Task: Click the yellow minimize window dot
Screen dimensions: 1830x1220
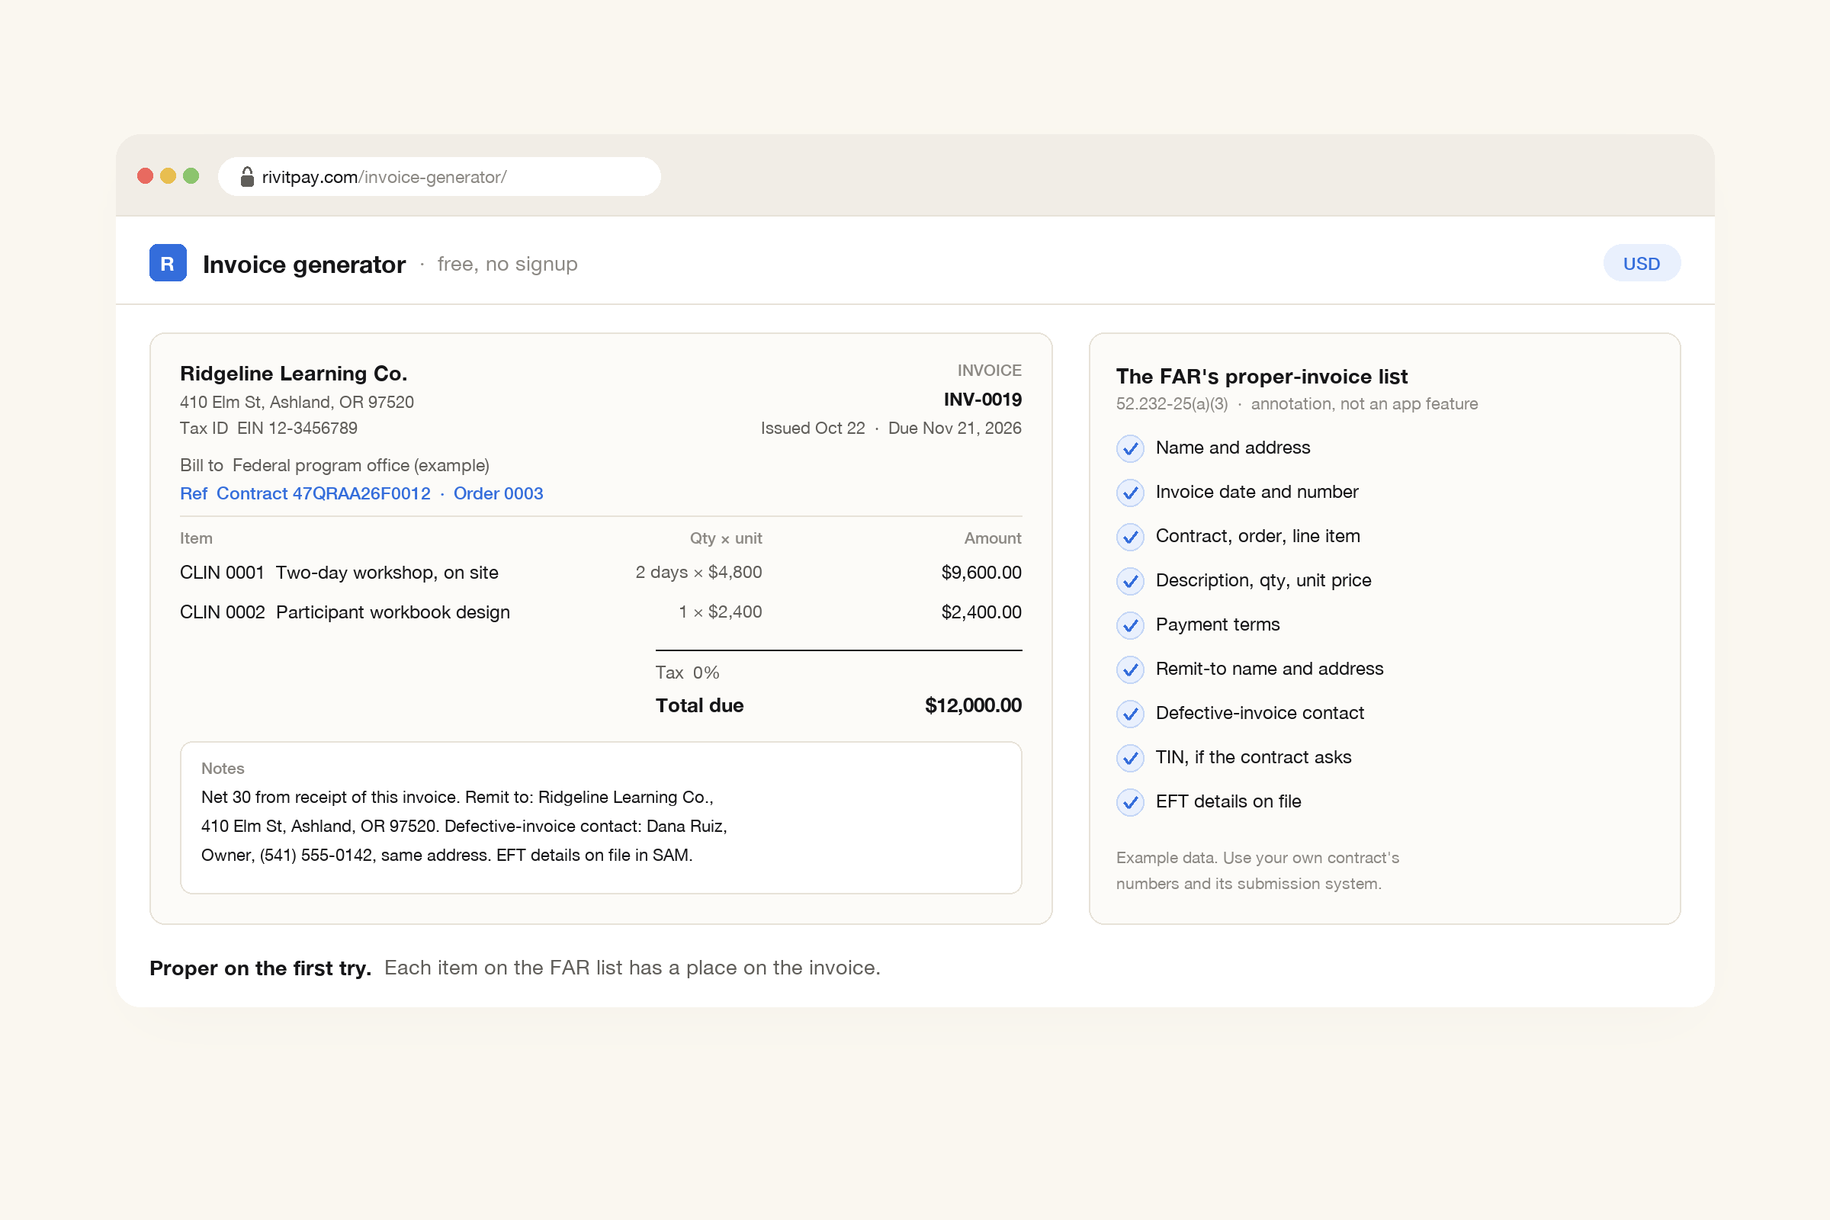Action: pos(168,176)
